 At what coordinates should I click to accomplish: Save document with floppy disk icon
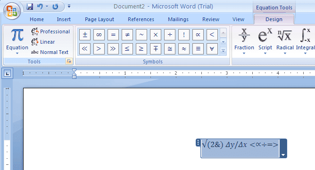click(30, 7)
